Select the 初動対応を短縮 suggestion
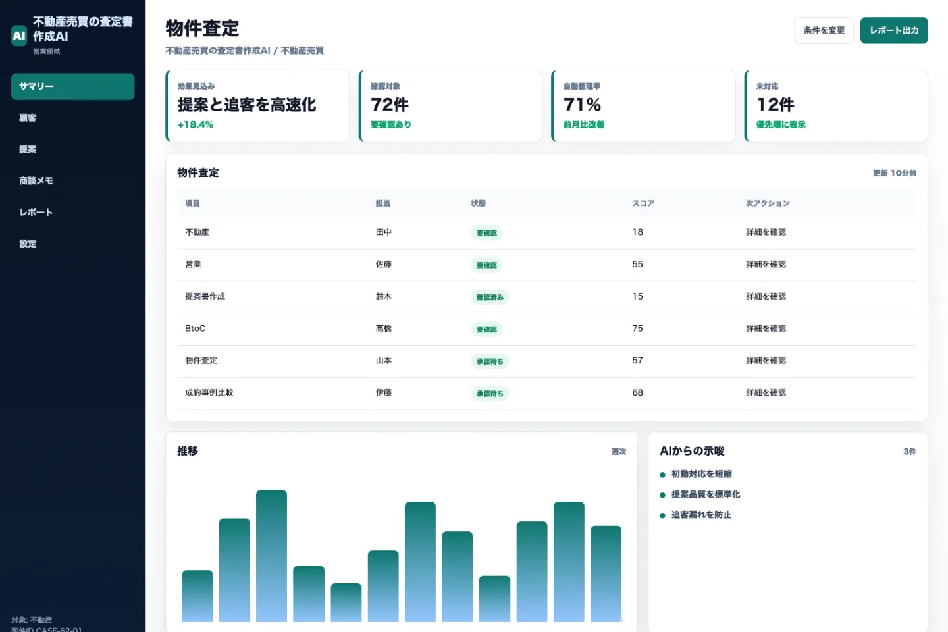The height and width of the screenshot is (632, 948). coord(702,474)
